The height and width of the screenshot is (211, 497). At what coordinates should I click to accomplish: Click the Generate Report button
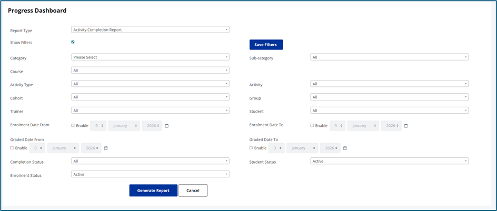[153, 190]
